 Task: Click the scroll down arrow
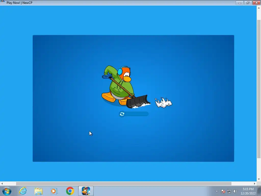pos(259,179)
